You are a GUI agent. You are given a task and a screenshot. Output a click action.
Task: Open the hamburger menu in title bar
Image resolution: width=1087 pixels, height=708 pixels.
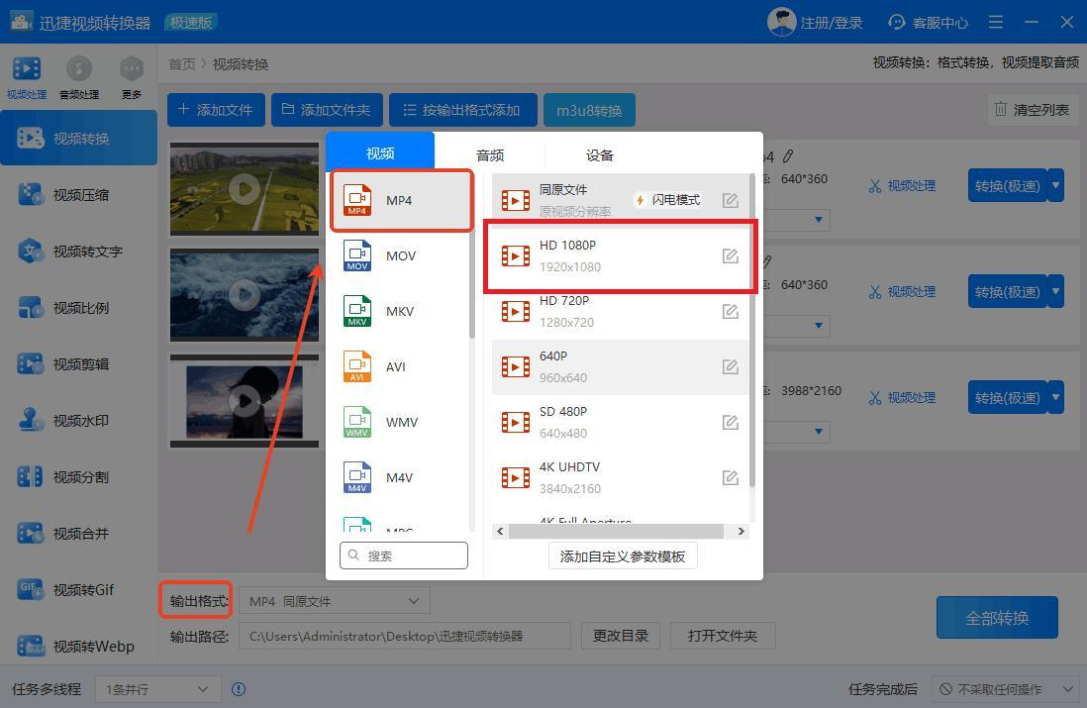coord(996,22)
